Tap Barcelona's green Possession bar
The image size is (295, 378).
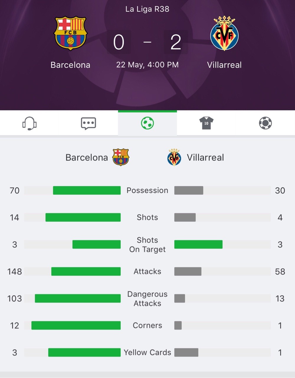[x=87, y=190]
